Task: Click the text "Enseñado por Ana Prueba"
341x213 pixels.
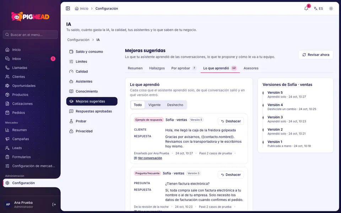Action: click(x=151, y=153)
